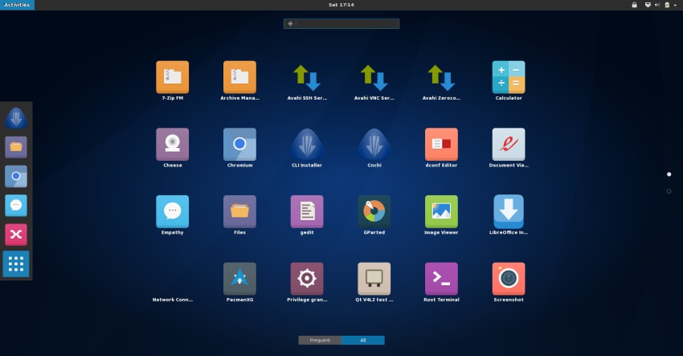Launch the Cheese webcam app
The height and width of the screenshot is (356, 683).
172,145
